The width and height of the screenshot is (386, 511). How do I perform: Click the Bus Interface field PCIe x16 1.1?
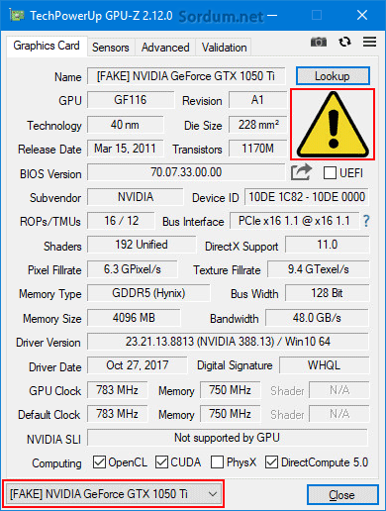click(x=294, y=221)
